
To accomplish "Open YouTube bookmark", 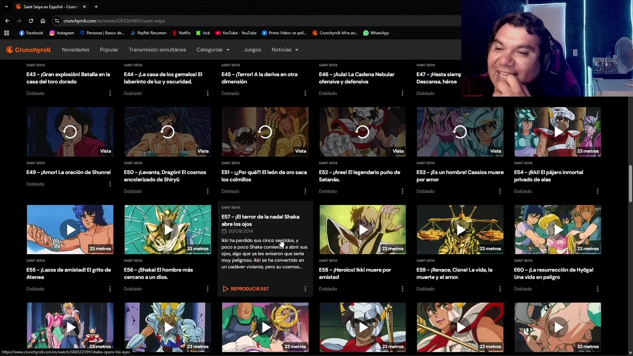I will point(236,33).
